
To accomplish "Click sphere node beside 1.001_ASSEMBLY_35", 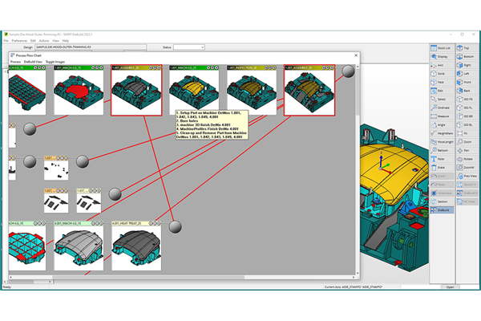I will [348, 71].
